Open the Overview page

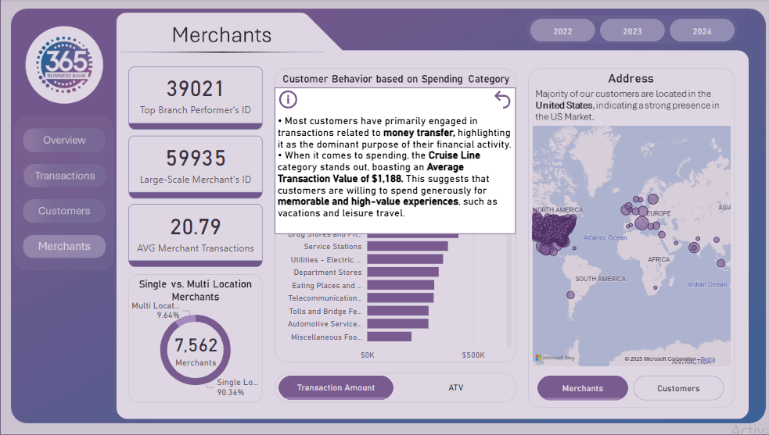pos(64,141)
